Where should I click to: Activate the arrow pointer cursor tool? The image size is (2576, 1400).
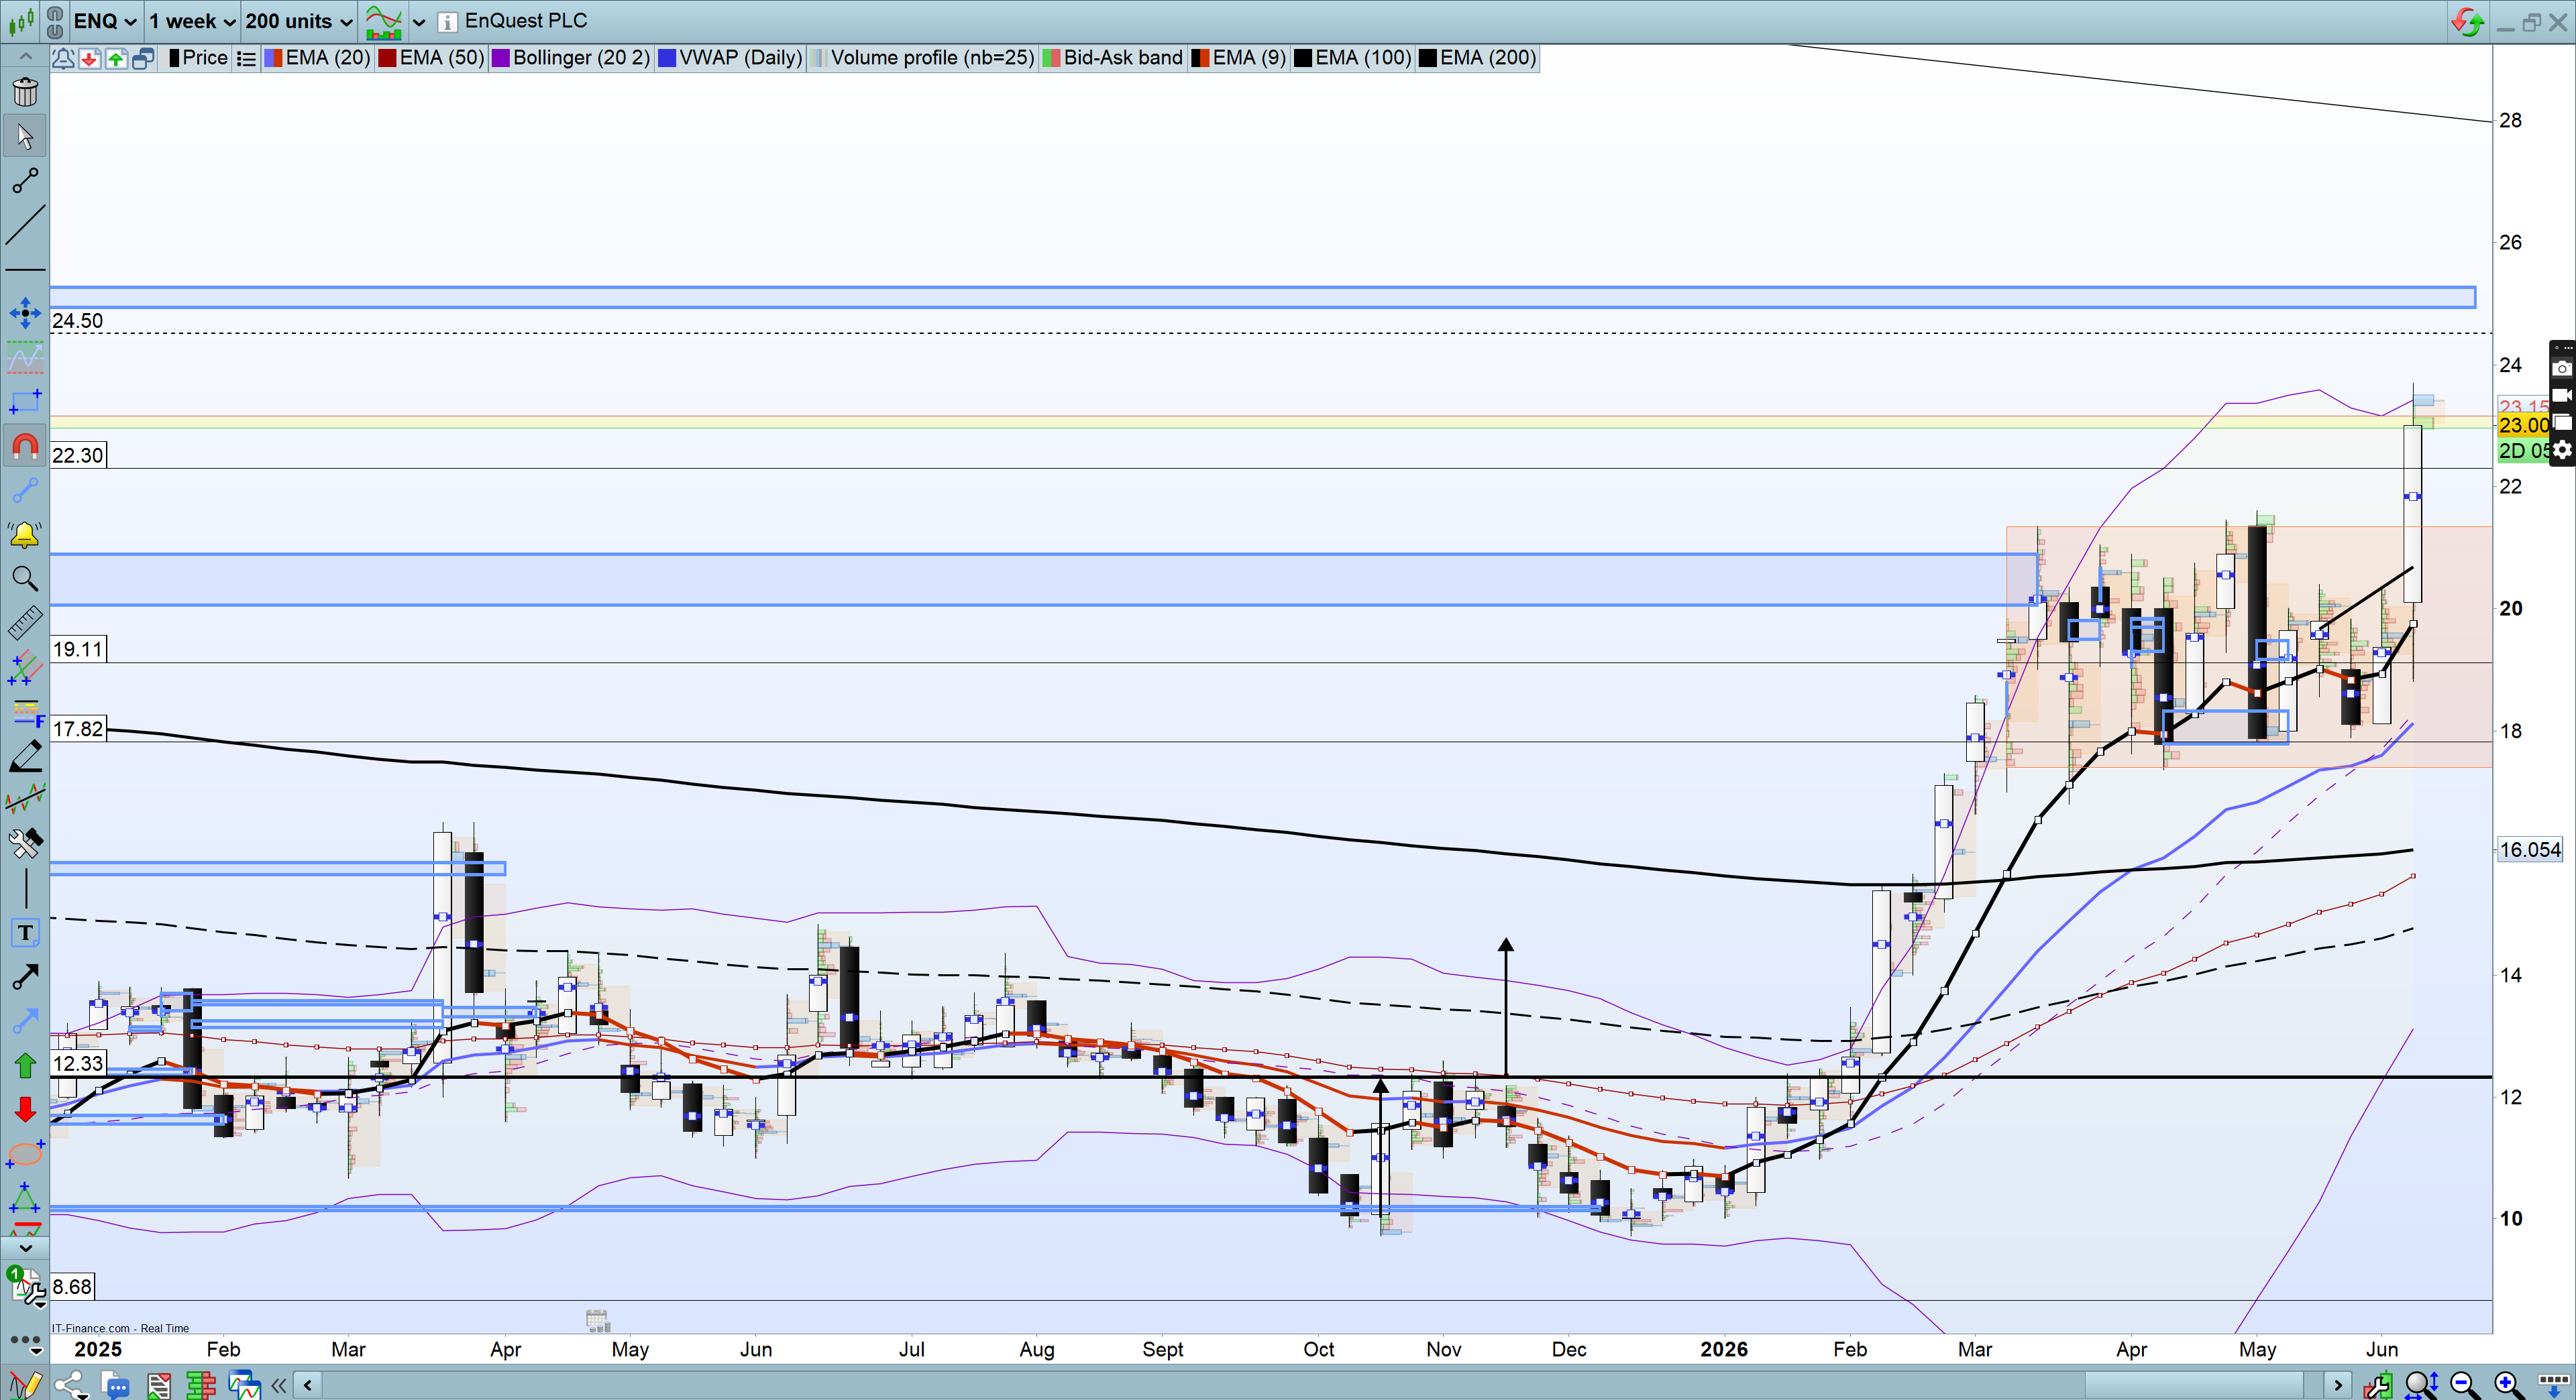[25, 136]
